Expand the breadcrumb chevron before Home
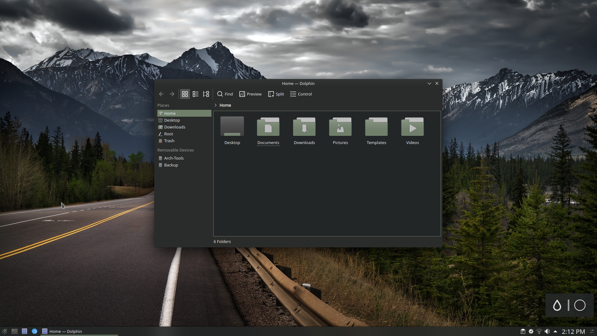597x336 pixels. click(215, 105)
